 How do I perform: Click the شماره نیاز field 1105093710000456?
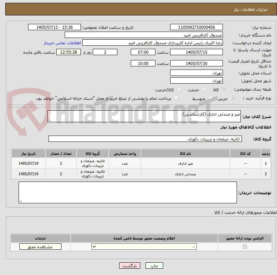point(196,27)
